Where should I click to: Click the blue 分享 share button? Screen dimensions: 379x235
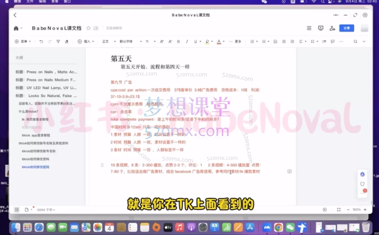pos(346,28)
